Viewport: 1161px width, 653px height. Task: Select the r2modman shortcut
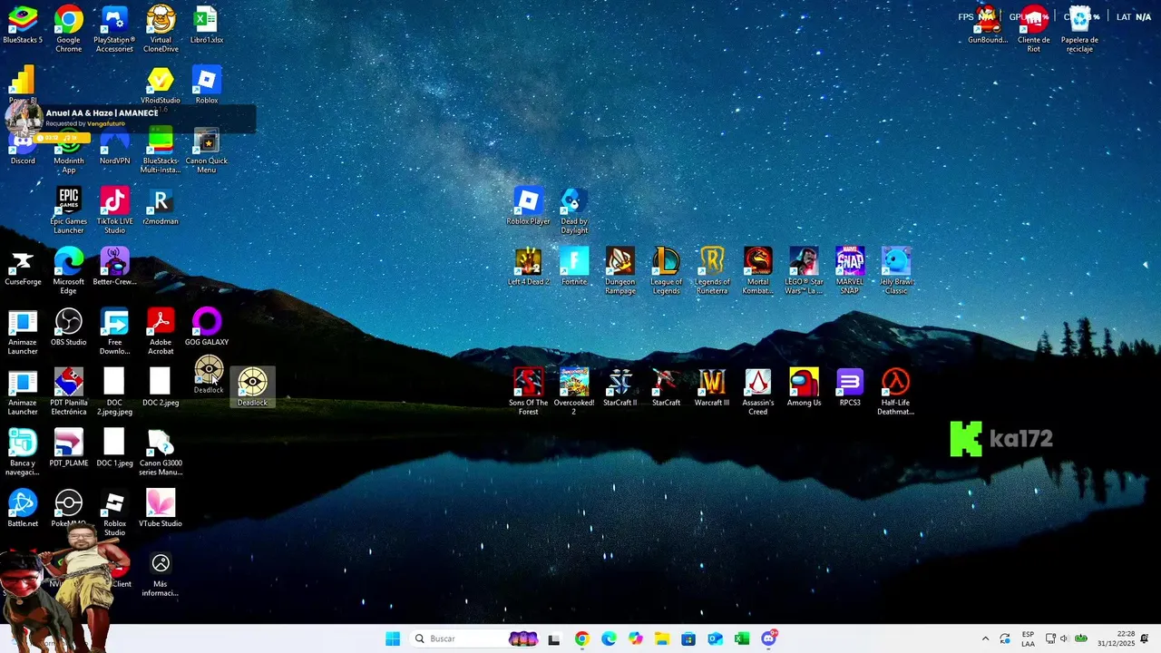(x=161, y=207)
